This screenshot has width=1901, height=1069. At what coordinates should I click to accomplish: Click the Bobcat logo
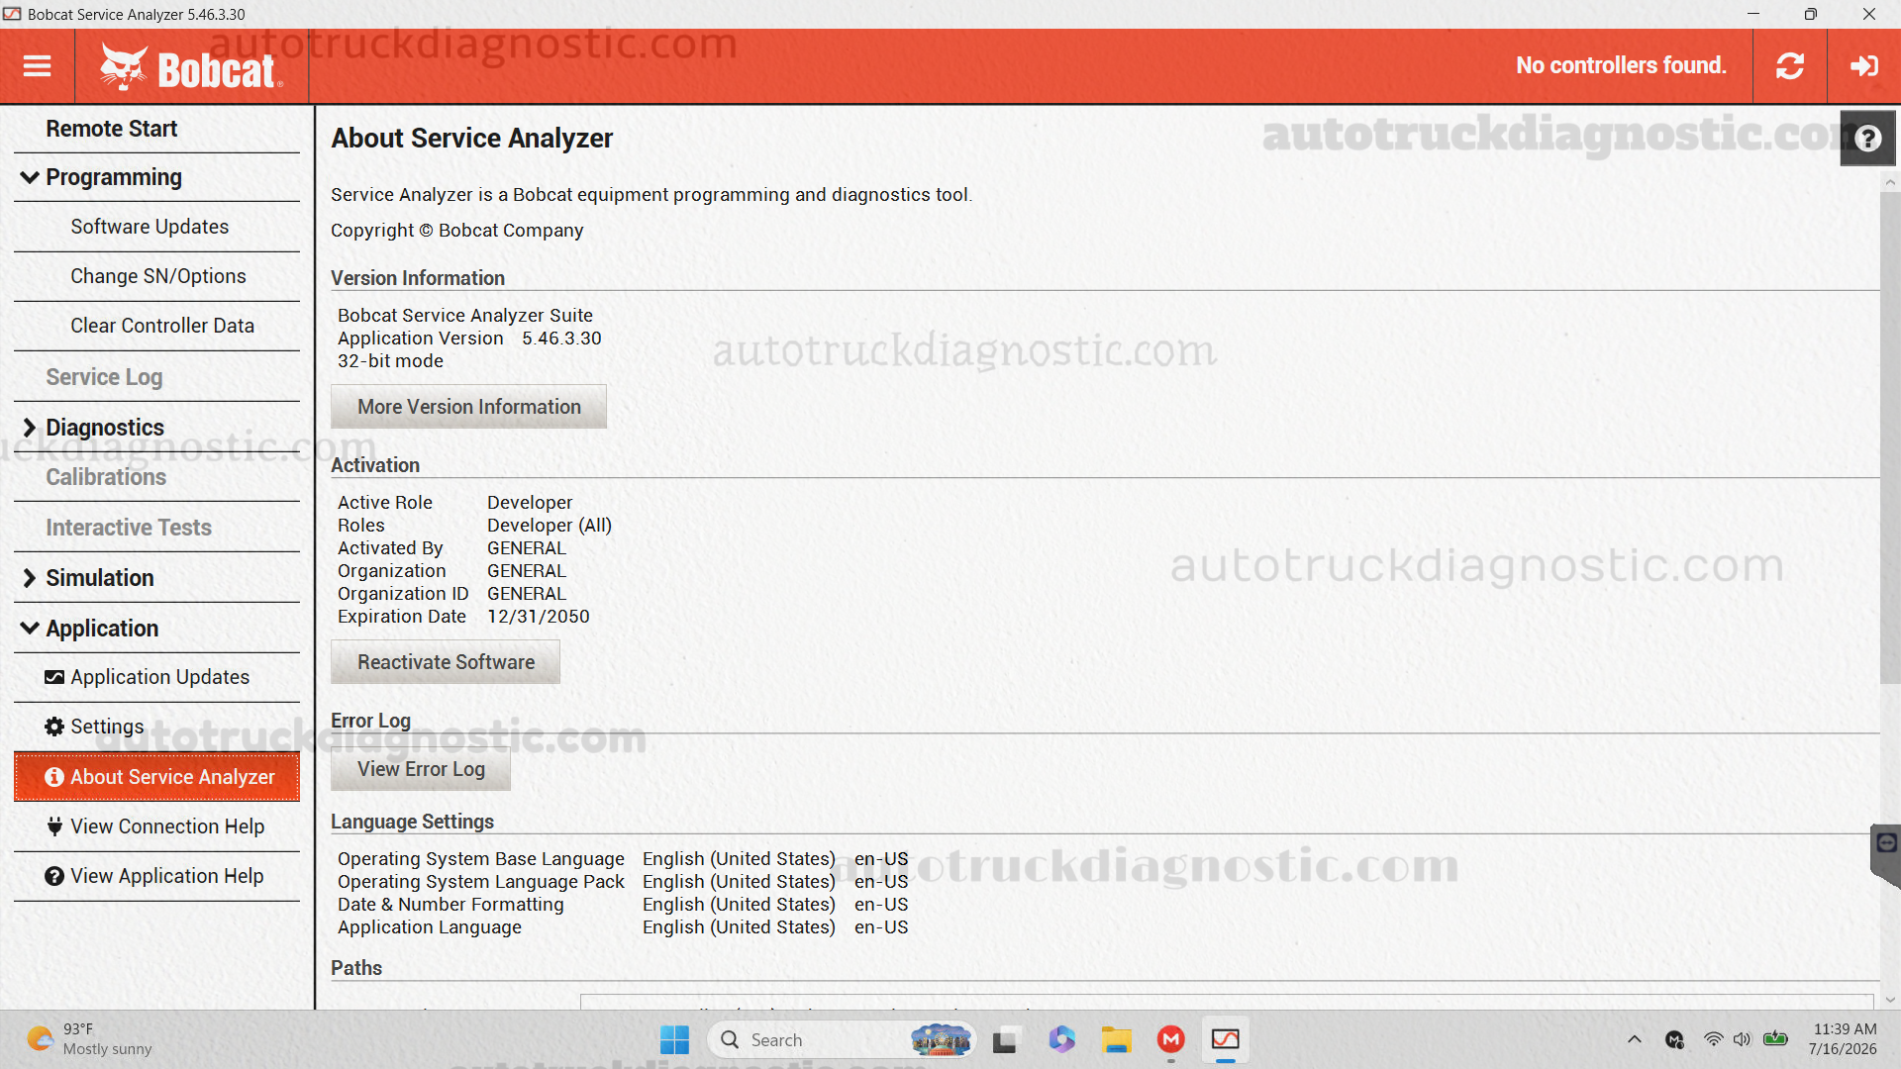tap(191, 67)
